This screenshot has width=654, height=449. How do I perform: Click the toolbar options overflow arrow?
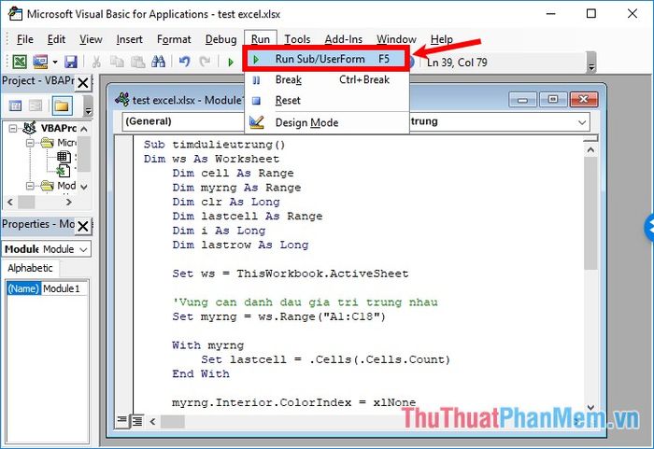(x=591, y=63)
